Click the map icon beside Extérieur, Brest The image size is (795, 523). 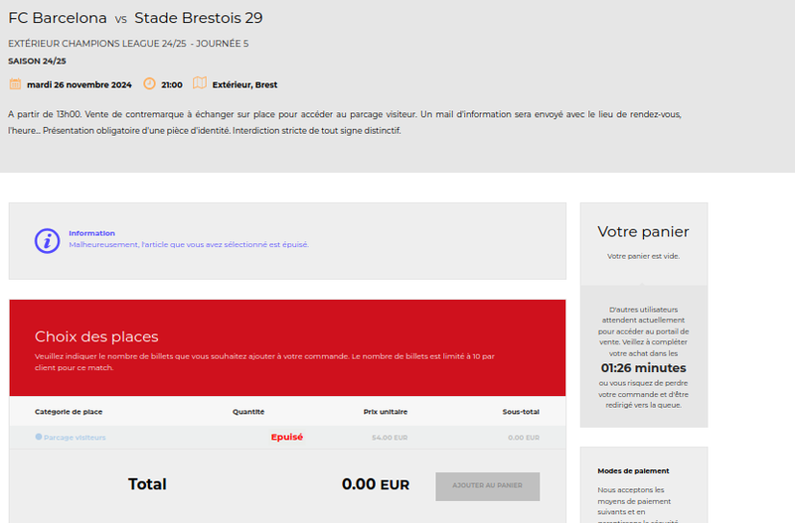point(200,83)
